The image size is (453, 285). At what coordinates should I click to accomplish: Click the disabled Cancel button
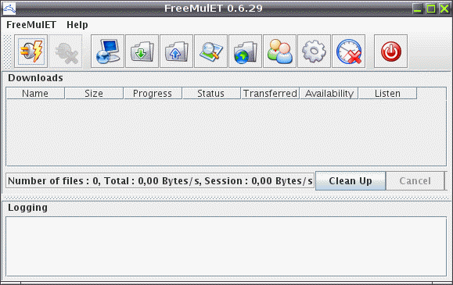(415, 181)
